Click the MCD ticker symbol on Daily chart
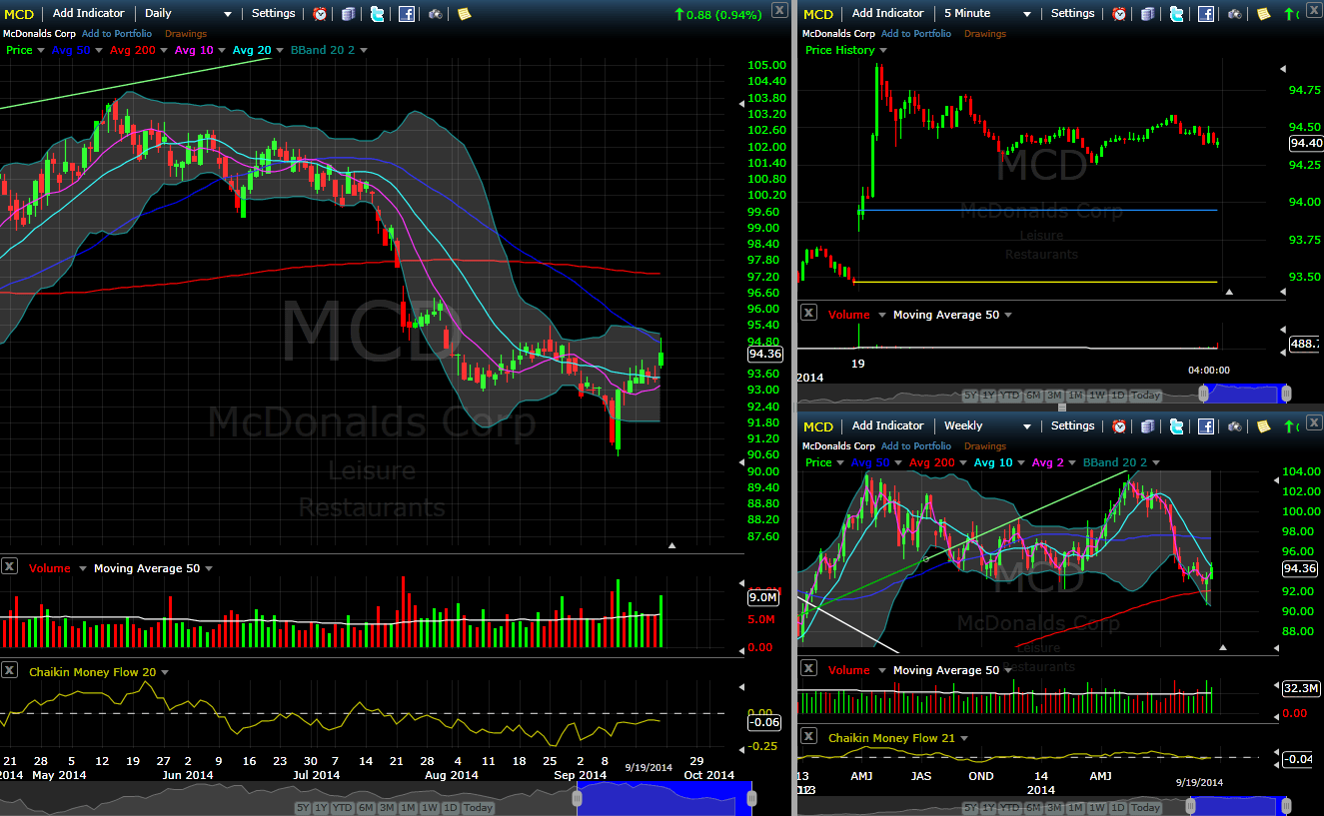This screenshot has height=816, width=1324. [19, 14]
